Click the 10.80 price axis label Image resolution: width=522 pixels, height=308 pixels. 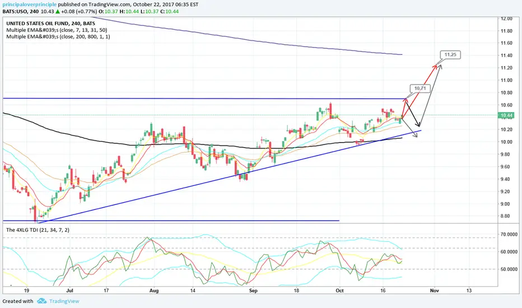(x=506, y=92)
